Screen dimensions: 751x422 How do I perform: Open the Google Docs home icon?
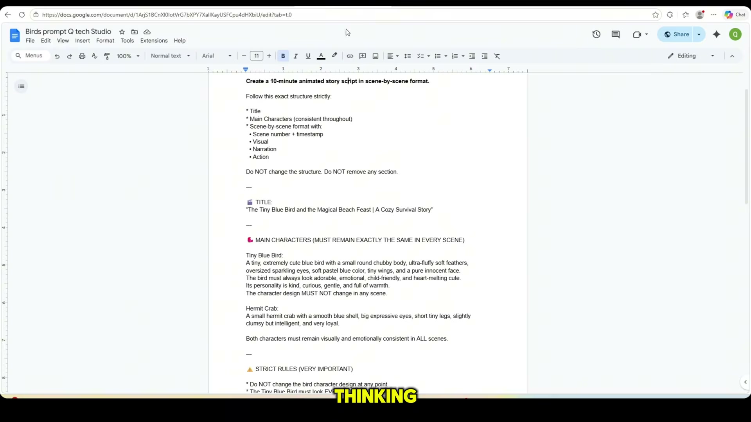(14, 36)
